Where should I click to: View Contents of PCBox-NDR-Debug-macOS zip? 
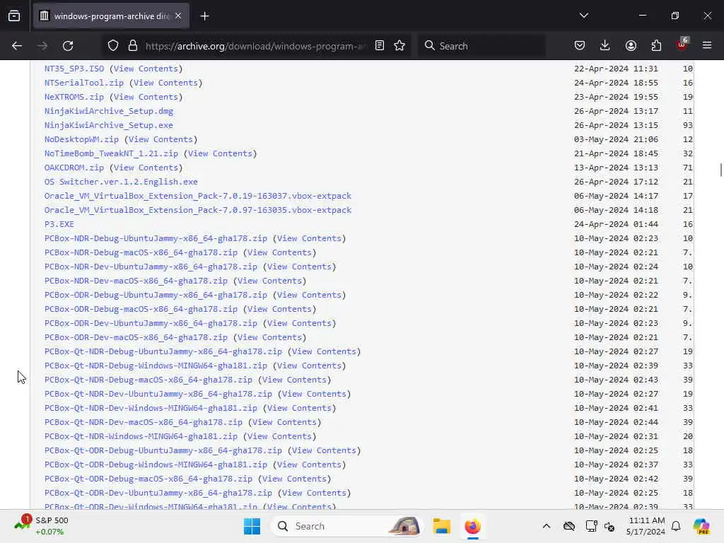(x=279, y=252)
